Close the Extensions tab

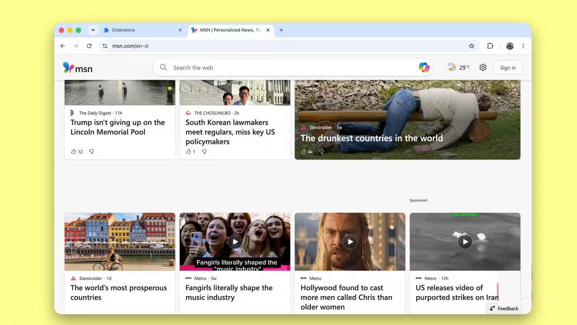point(180,30)
